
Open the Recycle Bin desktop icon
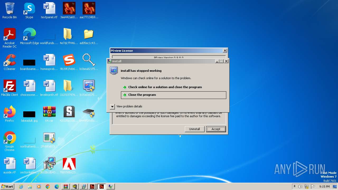pos(10,11)
